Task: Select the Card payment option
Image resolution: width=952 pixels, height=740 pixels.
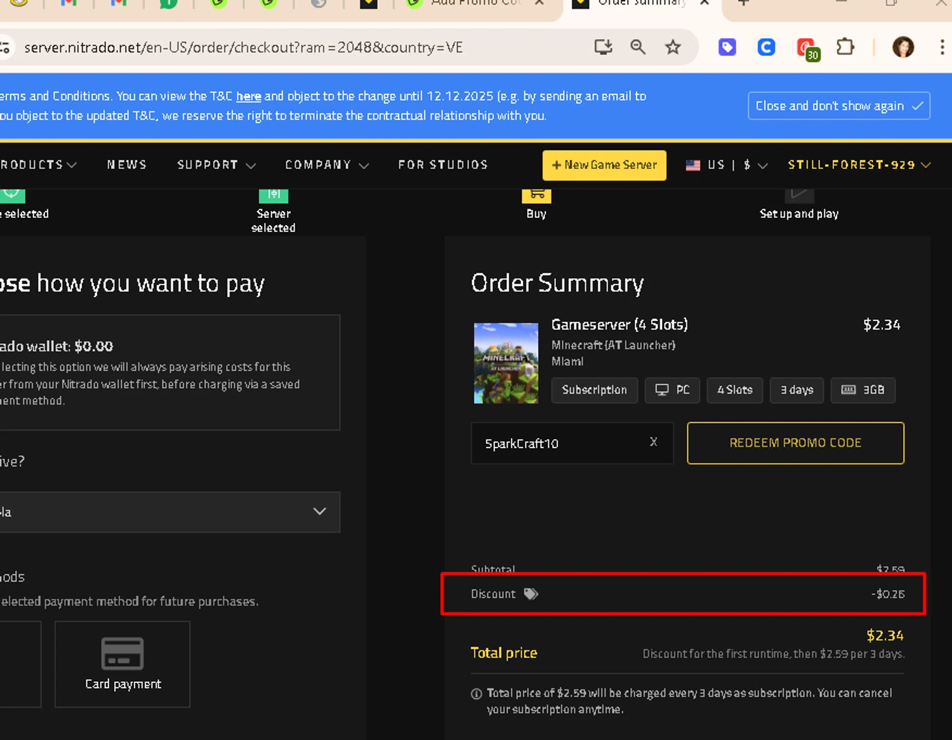Action: tap(122, 664)
